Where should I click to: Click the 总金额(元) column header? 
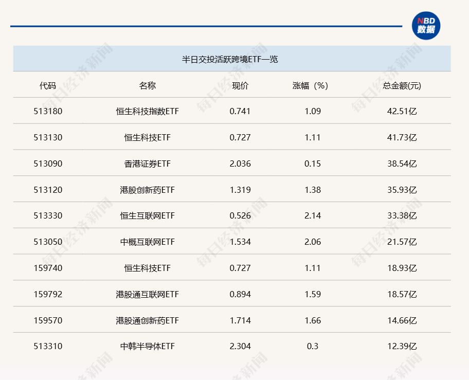click(402, 85)
